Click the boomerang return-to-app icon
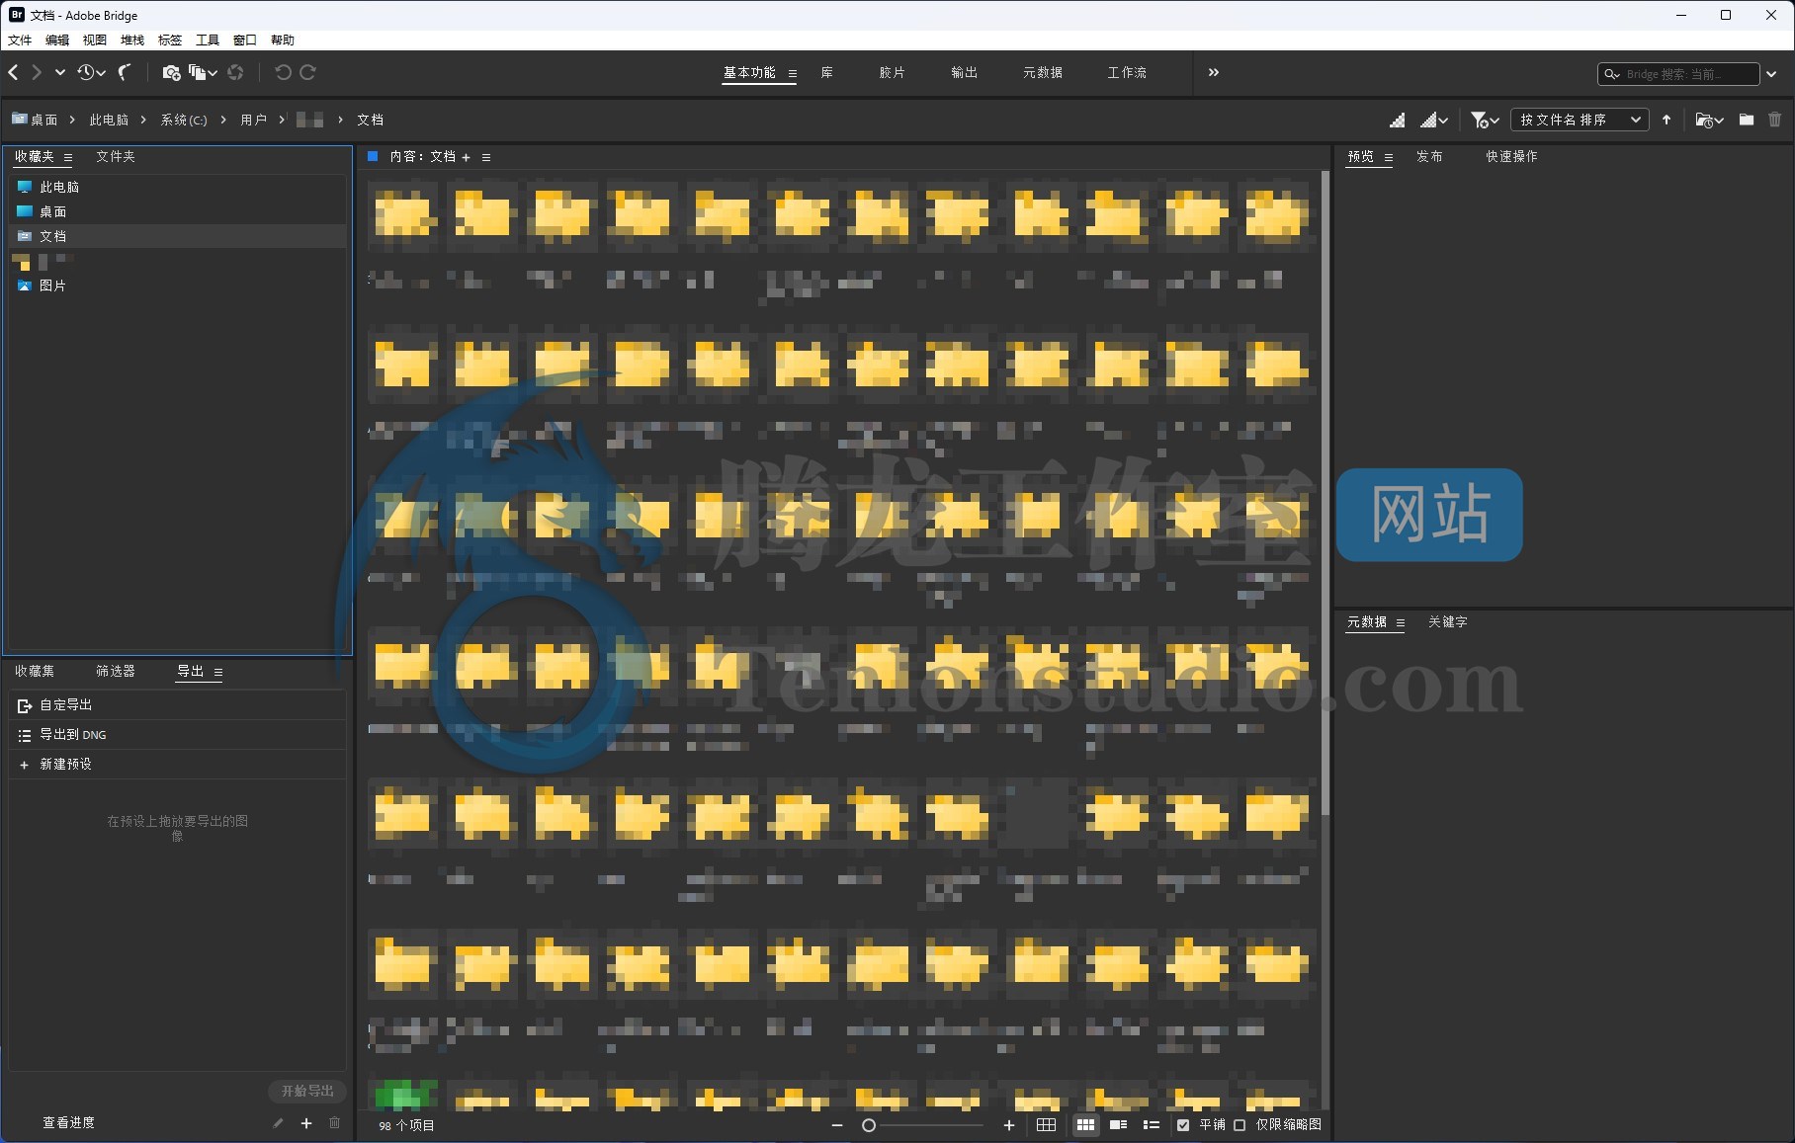Viewport: 1795px width, 1143px height. point(125,72)
